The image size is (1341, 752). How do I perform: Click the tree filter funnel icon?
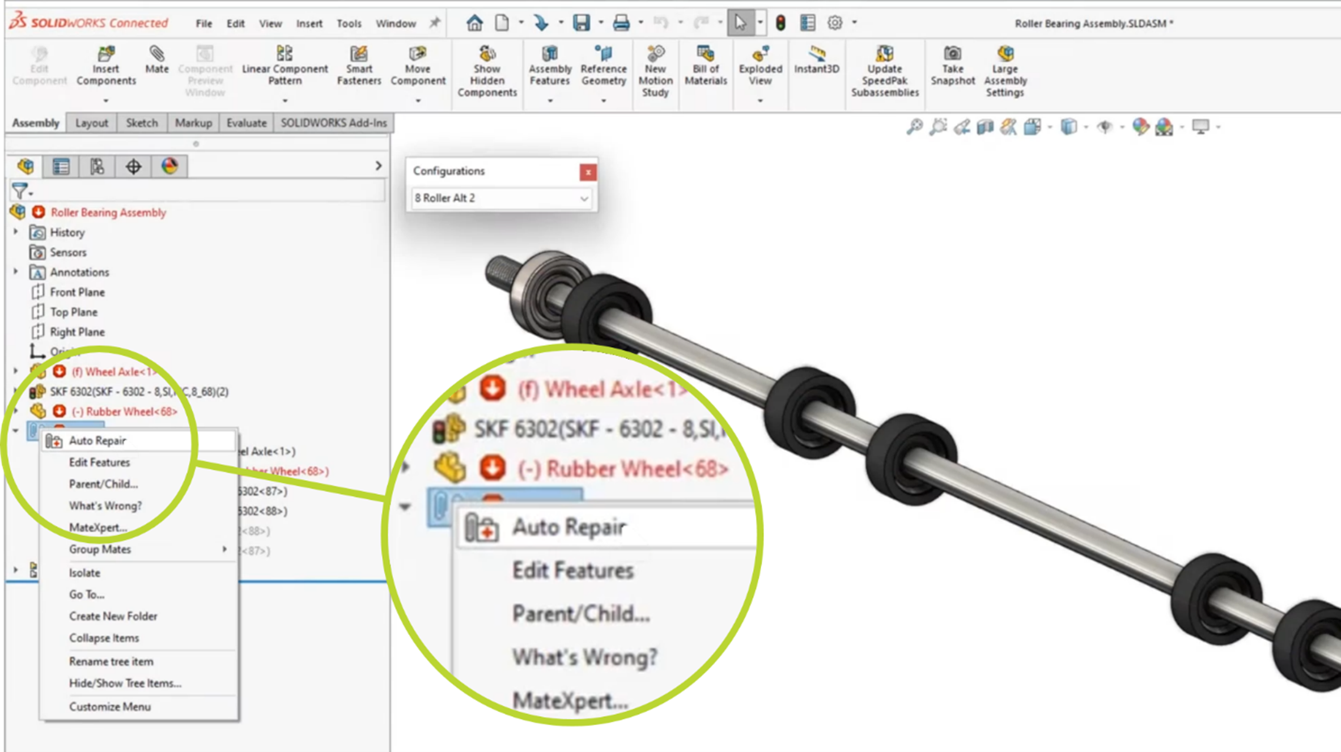pos(20,191)
